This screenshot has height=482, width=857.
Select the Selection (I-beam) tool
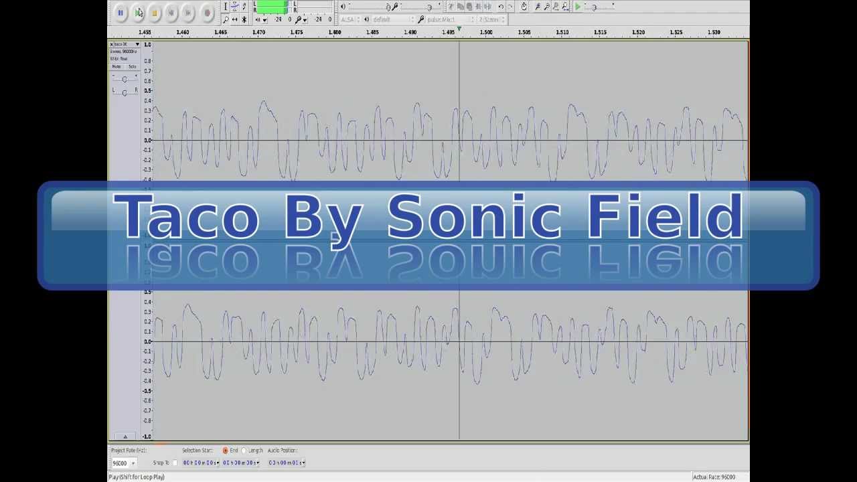click(x=225, y=7)
